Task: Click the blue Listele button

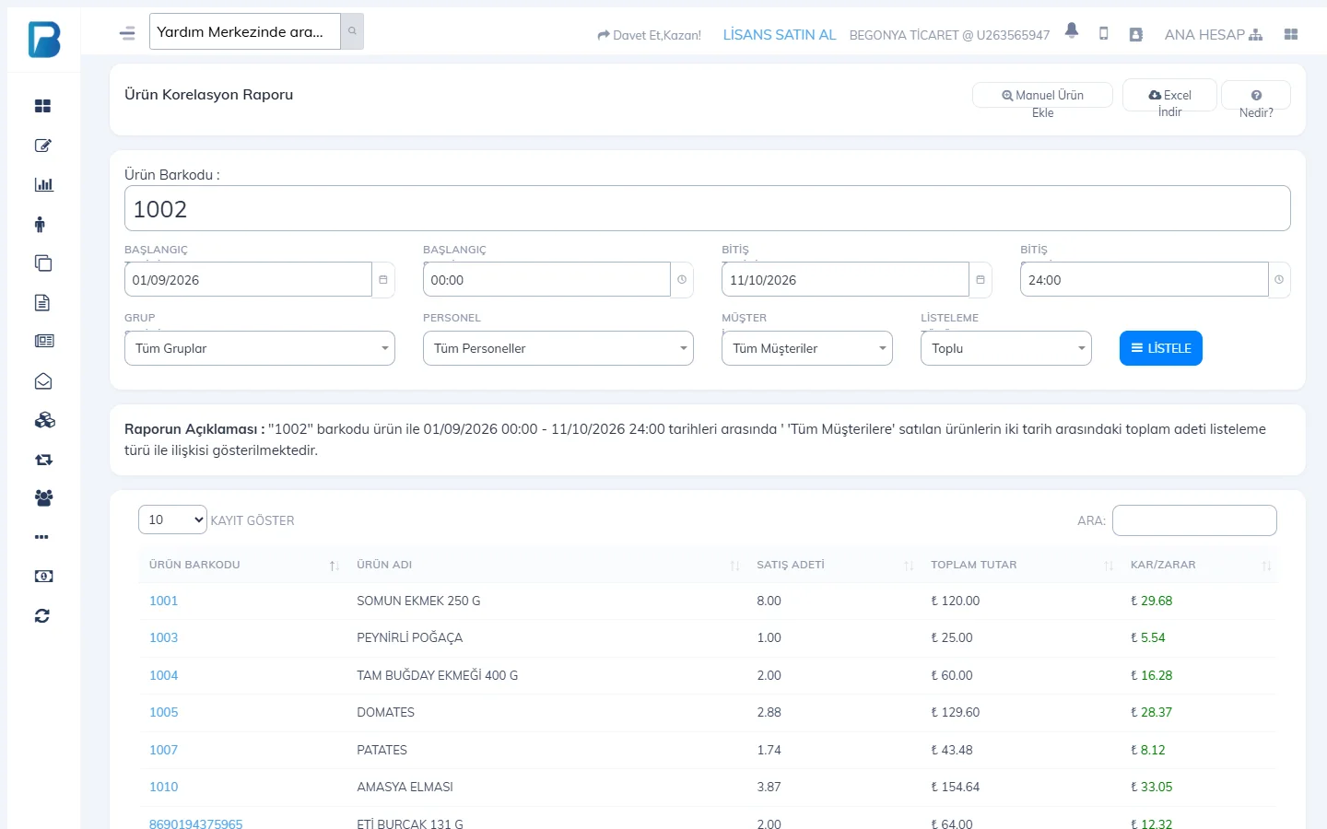Action: (1161, 348)
